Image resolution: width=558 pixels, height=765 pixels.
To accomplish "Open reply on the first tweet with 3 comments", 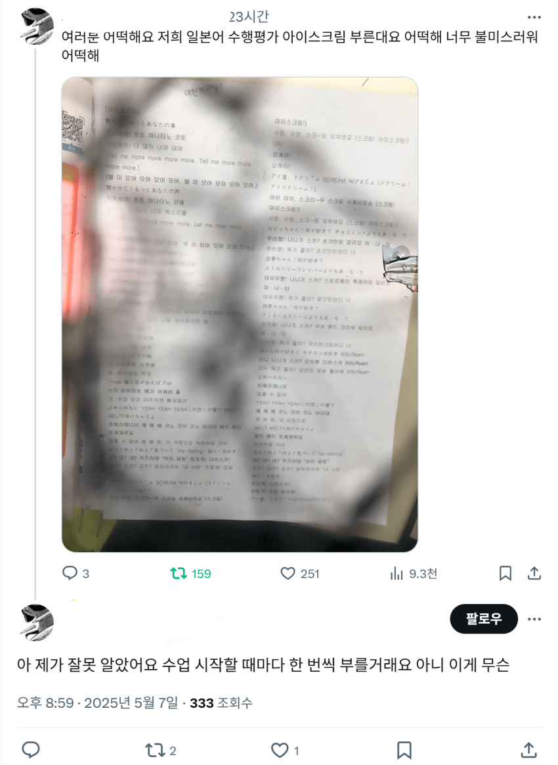I will click(75, 573).
